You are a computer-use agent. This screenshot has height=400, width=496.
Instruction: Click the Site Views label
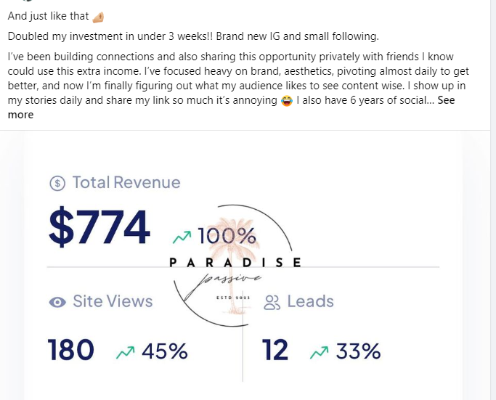click(113, 301)
